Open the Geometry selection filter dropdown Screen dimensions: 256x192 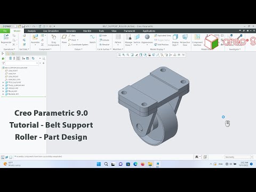click(252, 157)
